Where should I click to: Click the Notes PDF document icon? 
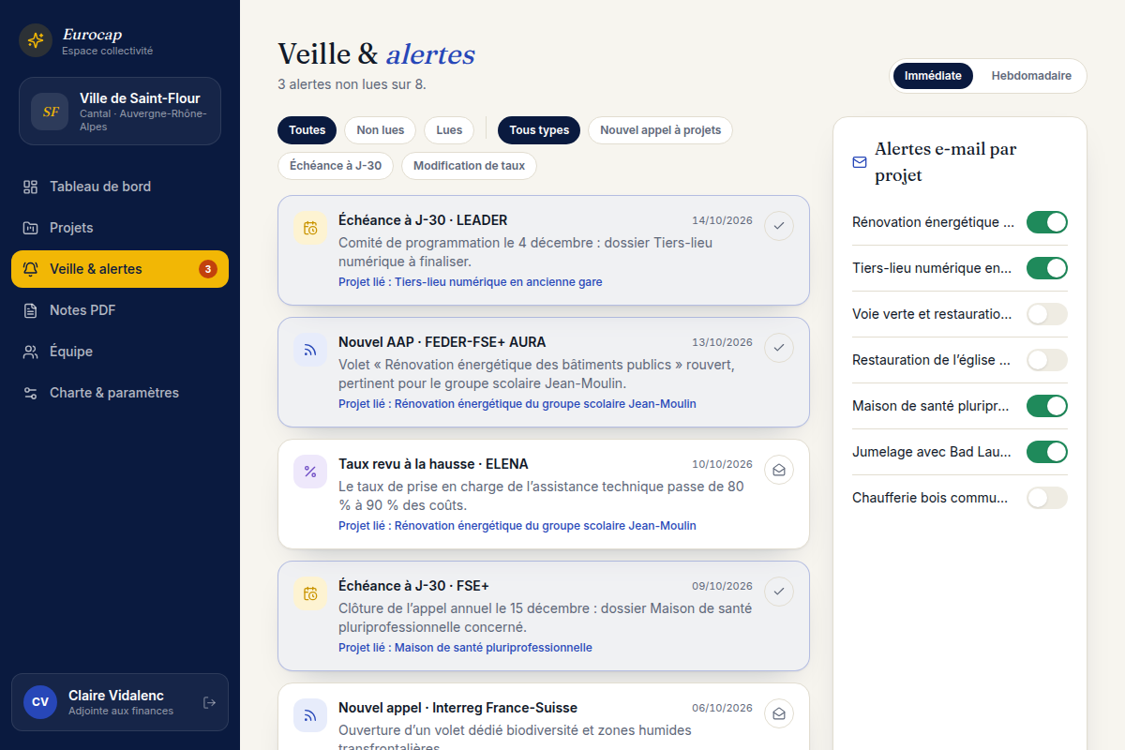click(31, 310)
